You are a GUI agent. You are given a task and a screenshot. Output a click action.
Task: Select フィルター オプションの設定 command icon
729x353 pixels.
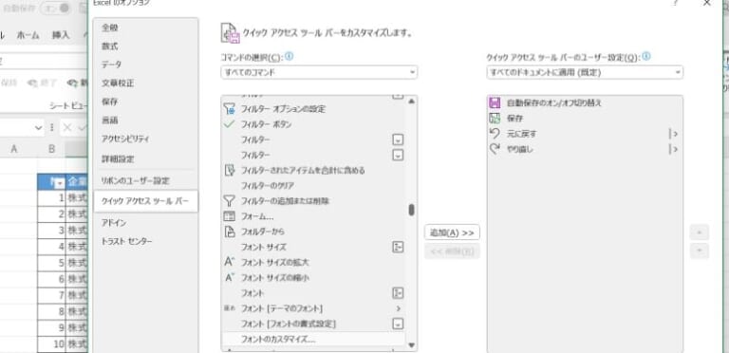coord(230,109)
